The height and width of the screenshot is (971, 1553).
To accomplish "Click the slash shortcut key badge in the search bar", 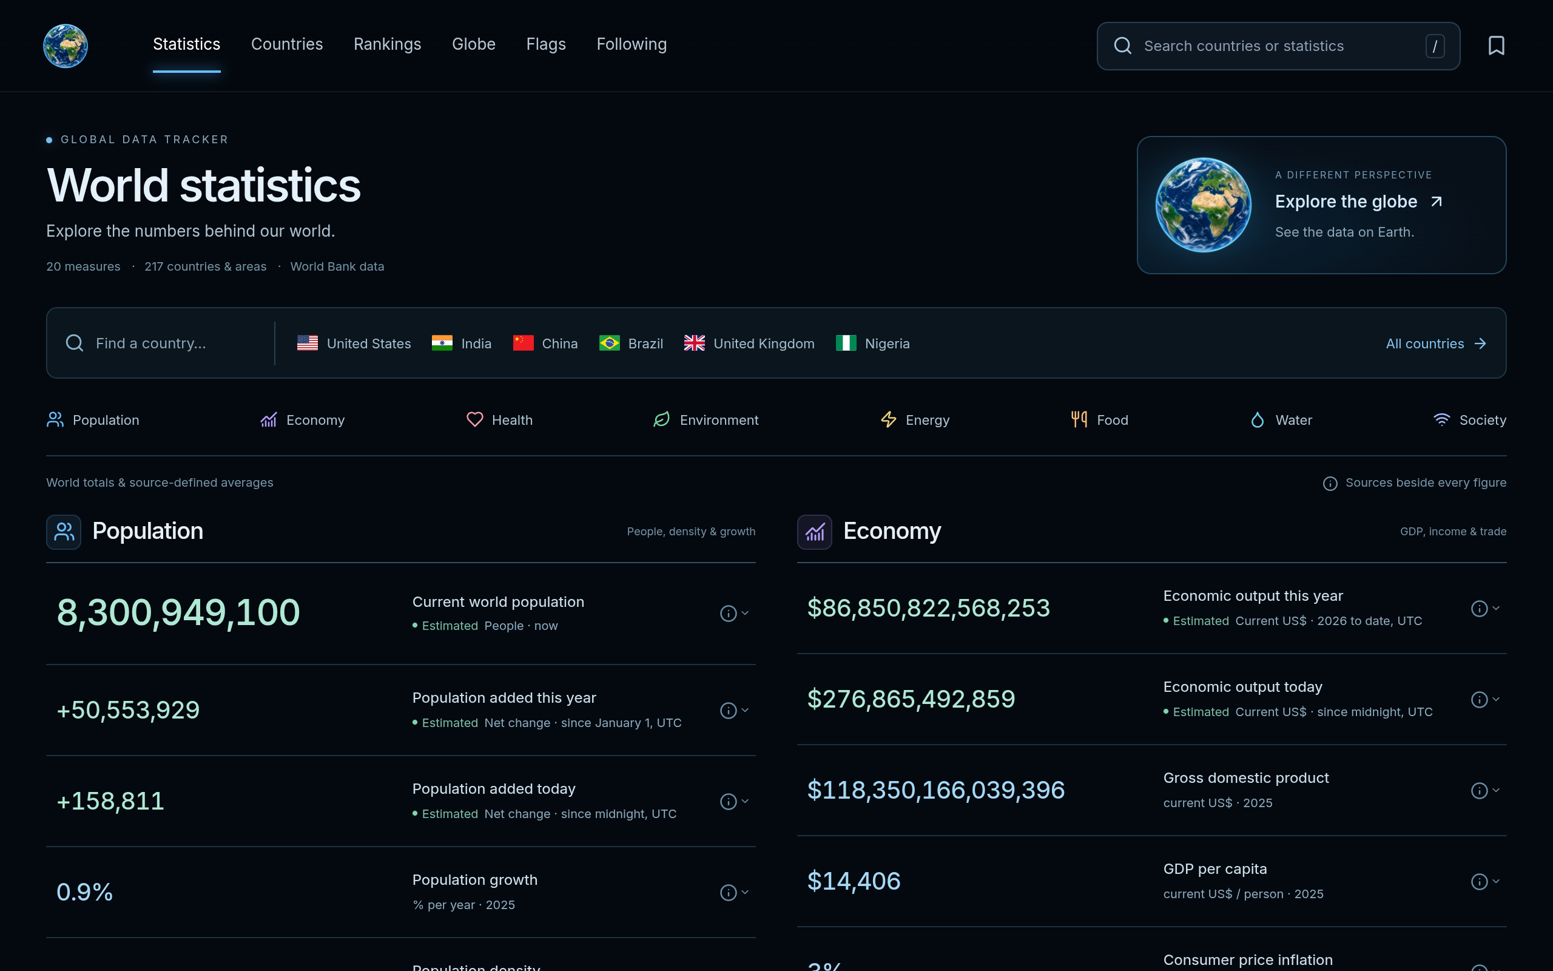I will point(1435,46).
